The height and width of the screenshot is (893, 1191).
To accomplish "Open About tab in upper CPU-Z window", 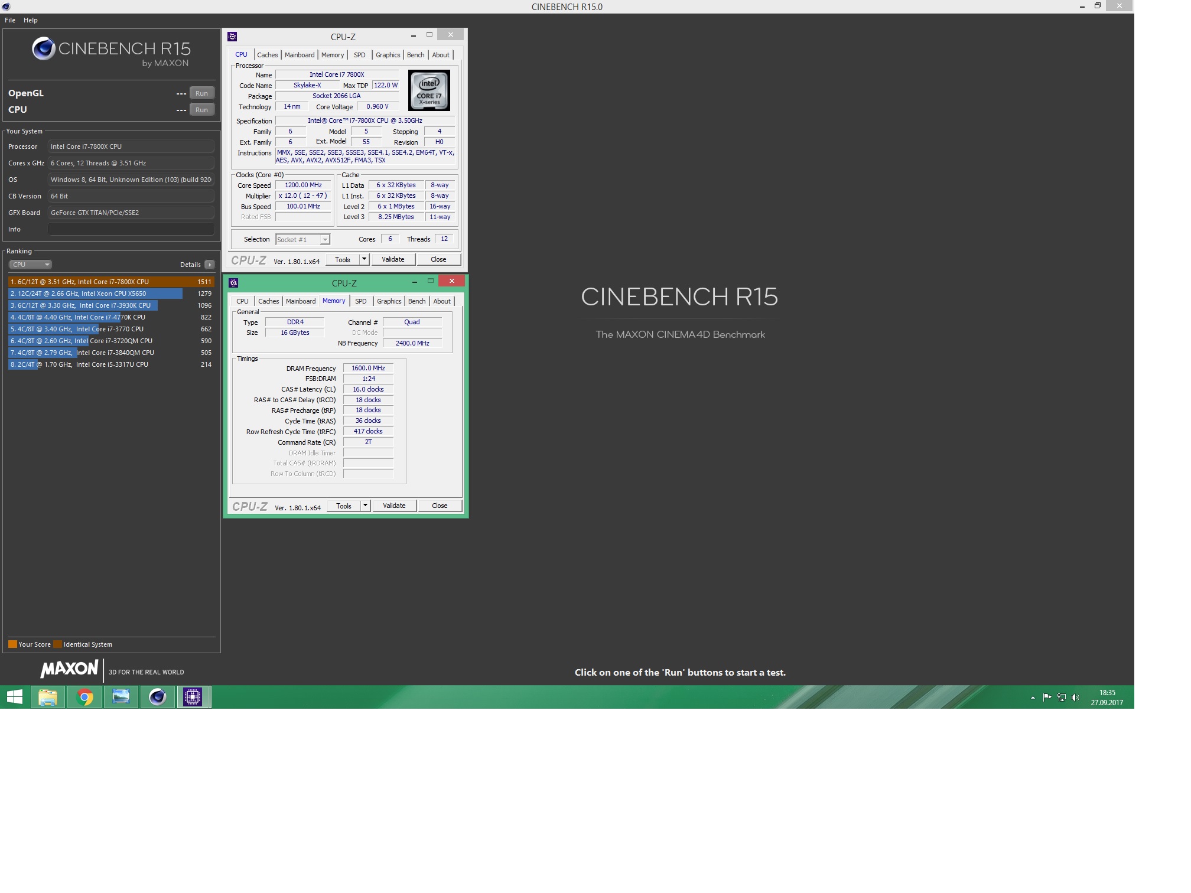I will pos(441,55).
